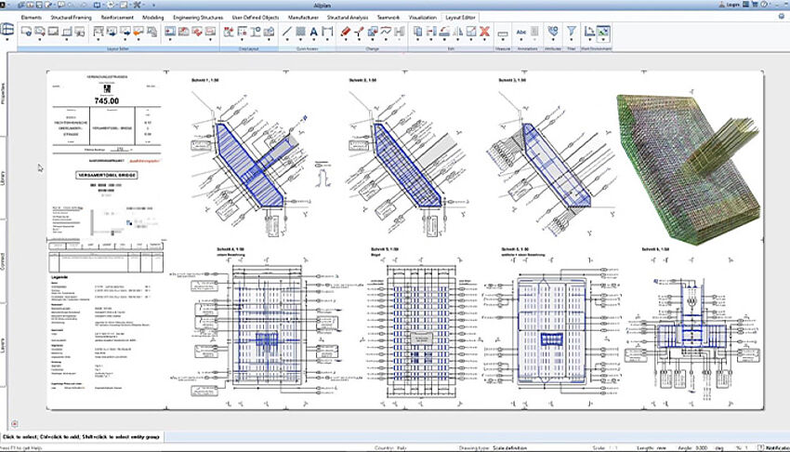The height and width of the screenshot is (452, 790).
Task: Click the Login button
Action: coord(731,5)
